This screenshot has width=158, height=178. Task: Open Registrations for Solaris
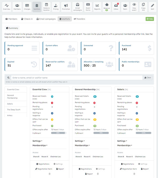(x=127, y=164)
